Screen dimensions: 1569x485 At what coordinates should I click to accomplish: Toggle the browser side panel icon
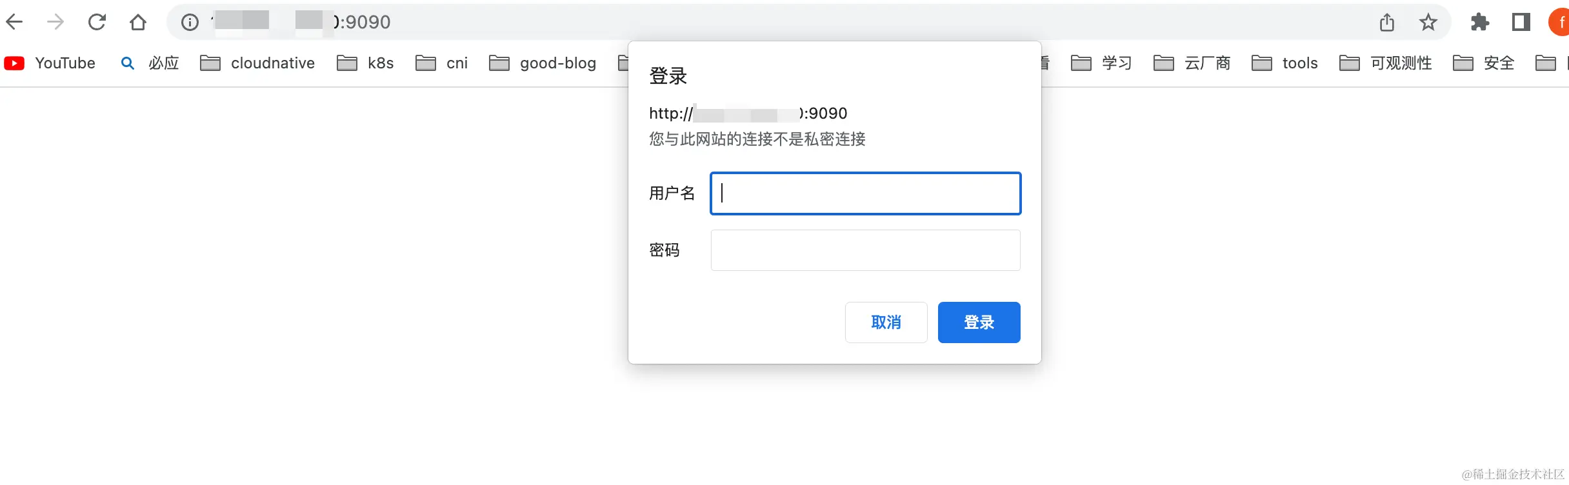[1521, 23]
